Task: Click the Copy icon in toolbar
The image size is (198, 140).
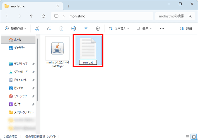Action: 49,29
